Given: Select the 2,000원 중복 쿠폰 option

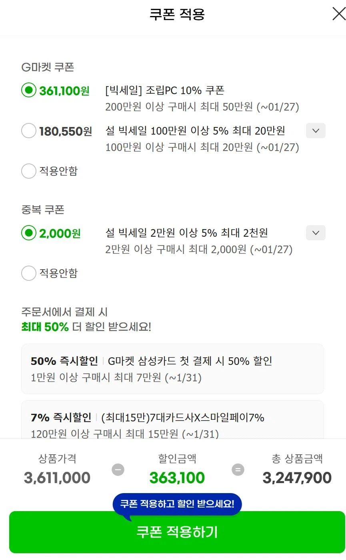Looking at the screenshot, I should tap(29, 233).
